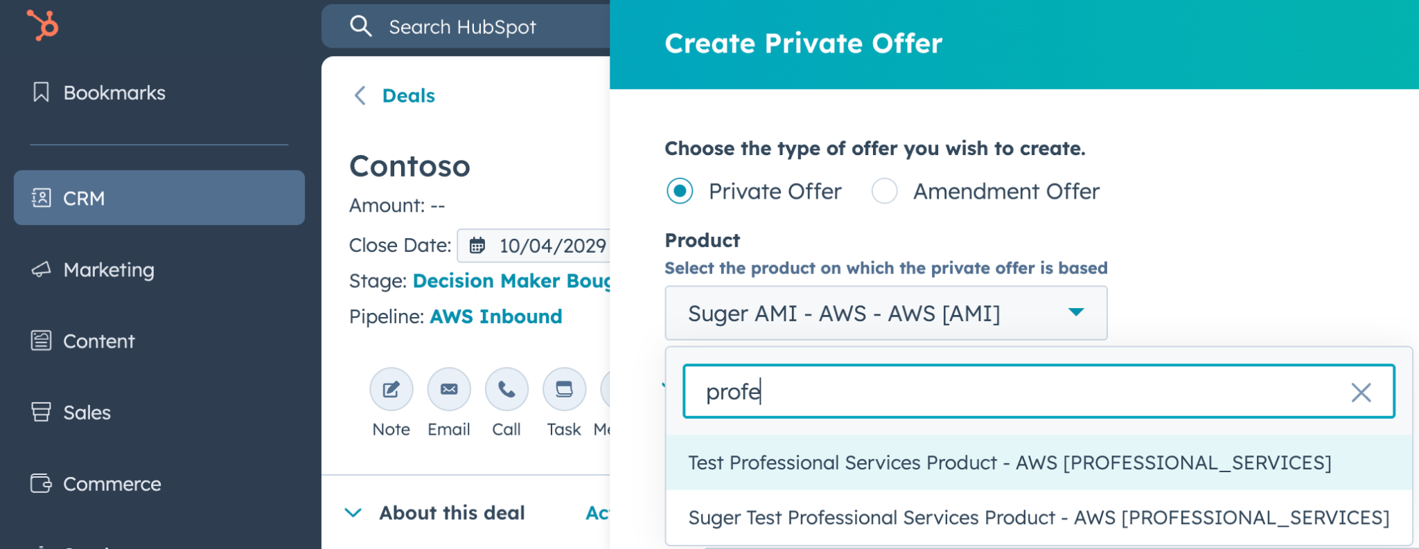This screenshot has width=1419, height=549.
Task: Clear the product search text
Action: pos(1361,393)
